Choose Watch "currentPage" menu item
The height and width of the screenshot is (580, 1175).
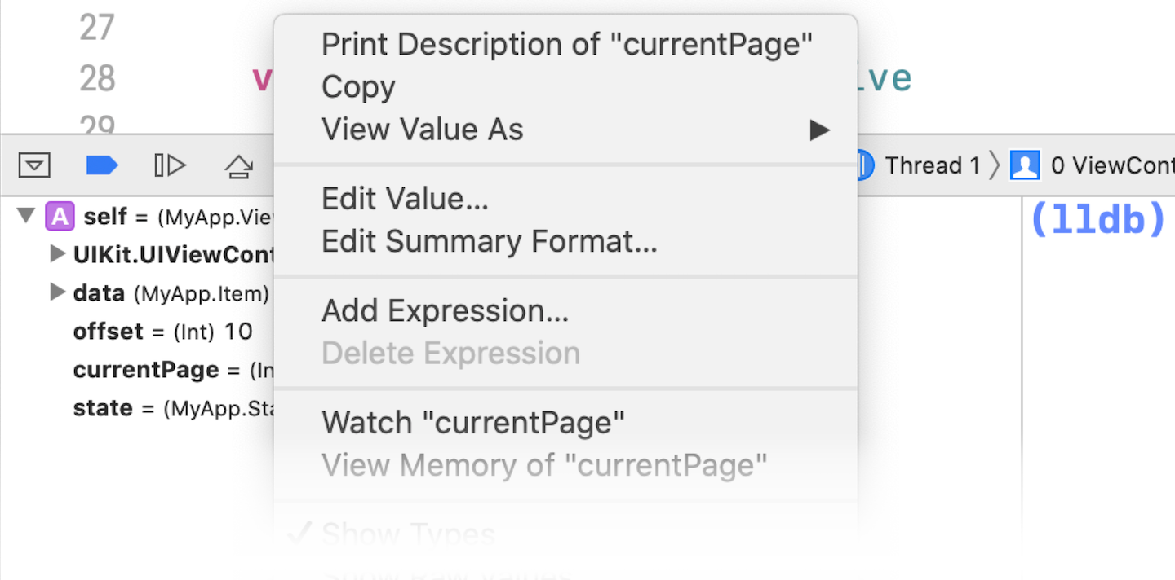(x=473, y=423)
